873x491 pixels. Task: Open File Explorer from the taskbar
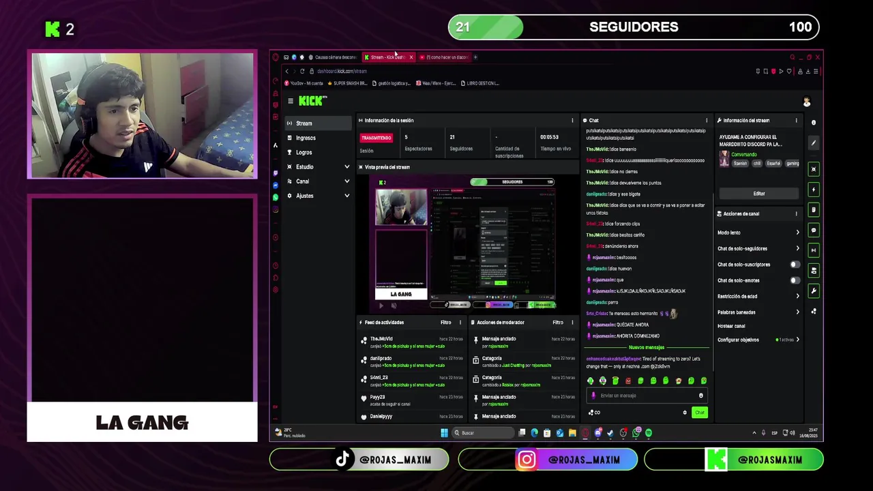pyautogui.click(x=572, y=433)
